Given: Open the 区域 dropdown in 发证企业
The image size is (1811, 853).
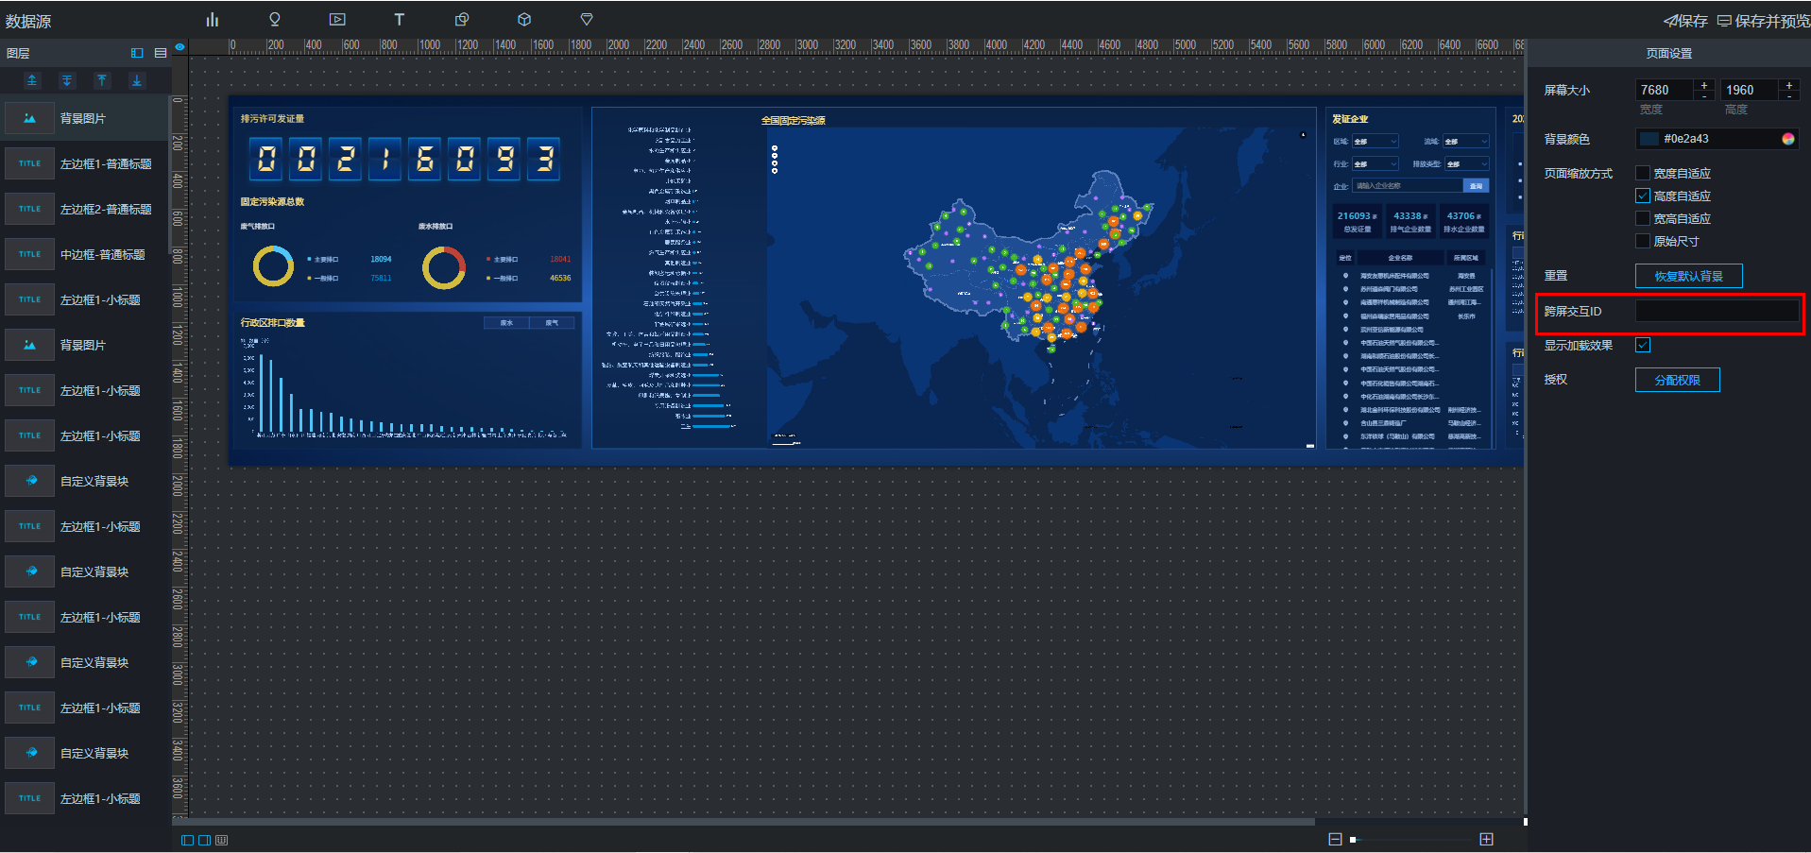Looking at the screenshot, I should (1375, 142).
